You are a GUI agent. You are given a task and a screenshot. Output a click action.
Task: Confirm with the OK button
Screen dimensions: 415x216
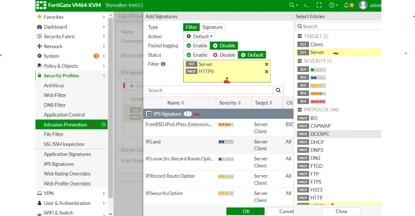coord(245,211)
